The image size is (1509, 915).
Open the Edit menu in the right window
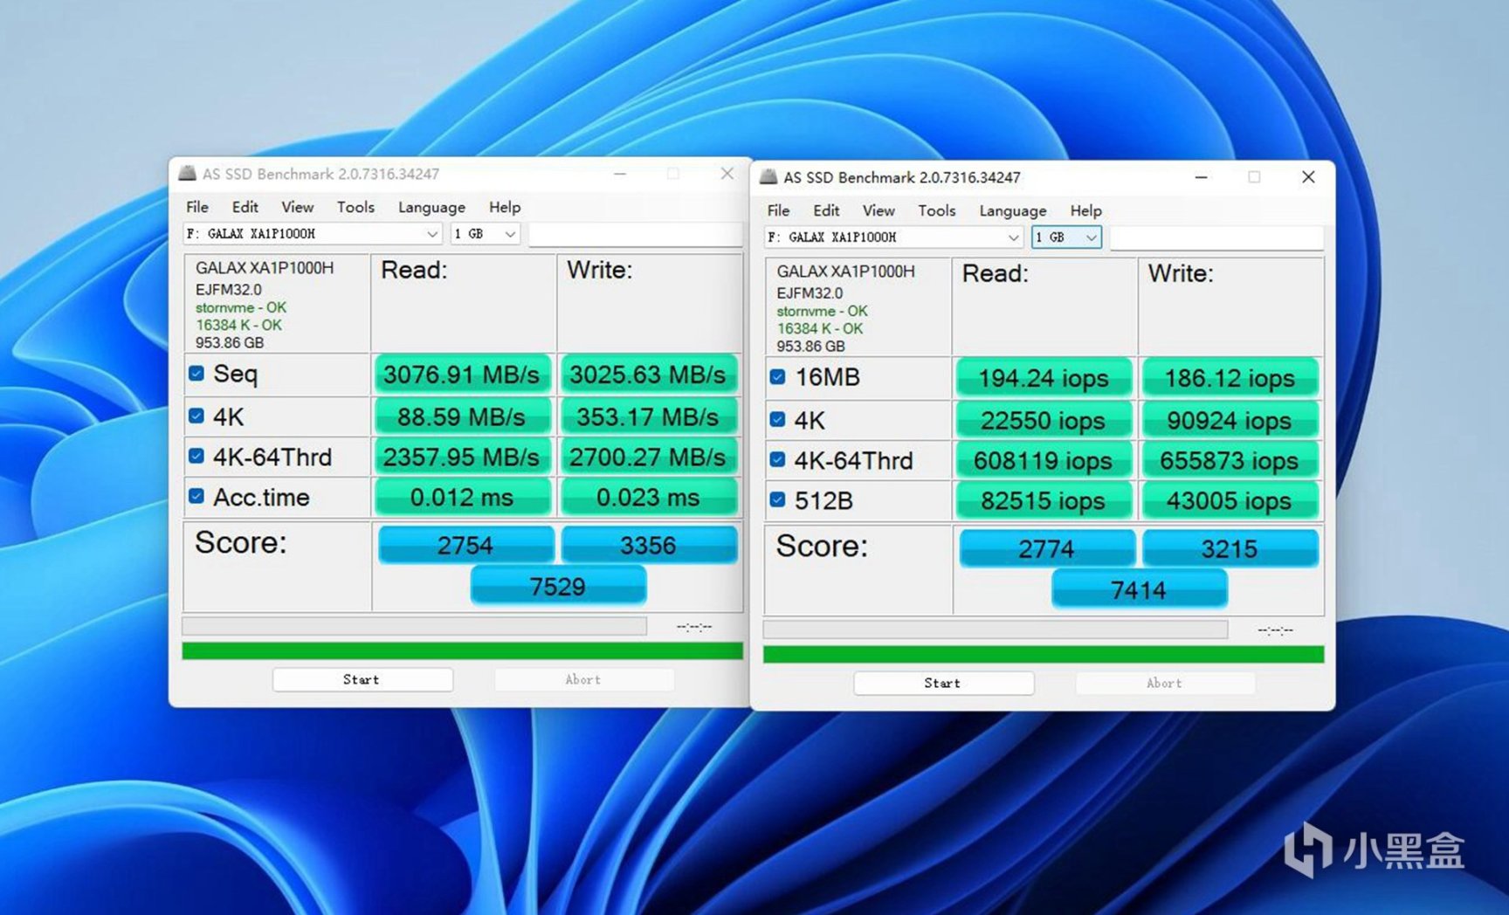(x=826, y=210)
